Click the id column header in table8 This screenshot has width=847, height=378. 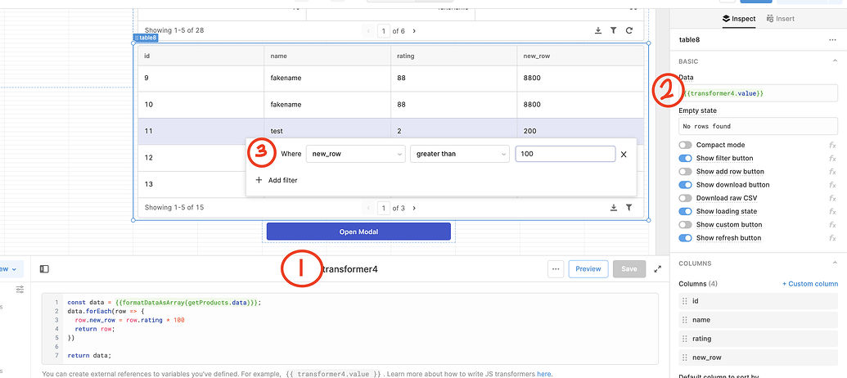[201, 56]
